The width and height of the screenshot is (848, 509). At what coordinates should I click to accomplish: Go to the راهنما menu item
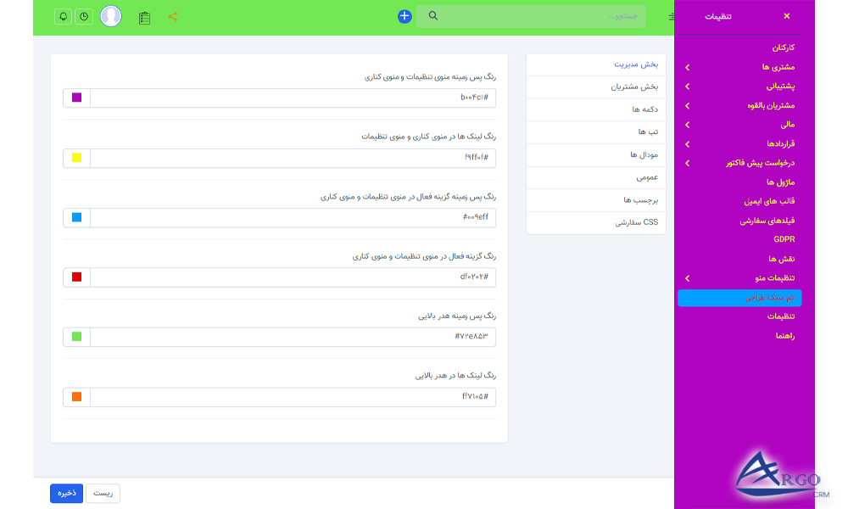(x=786, y=334)
